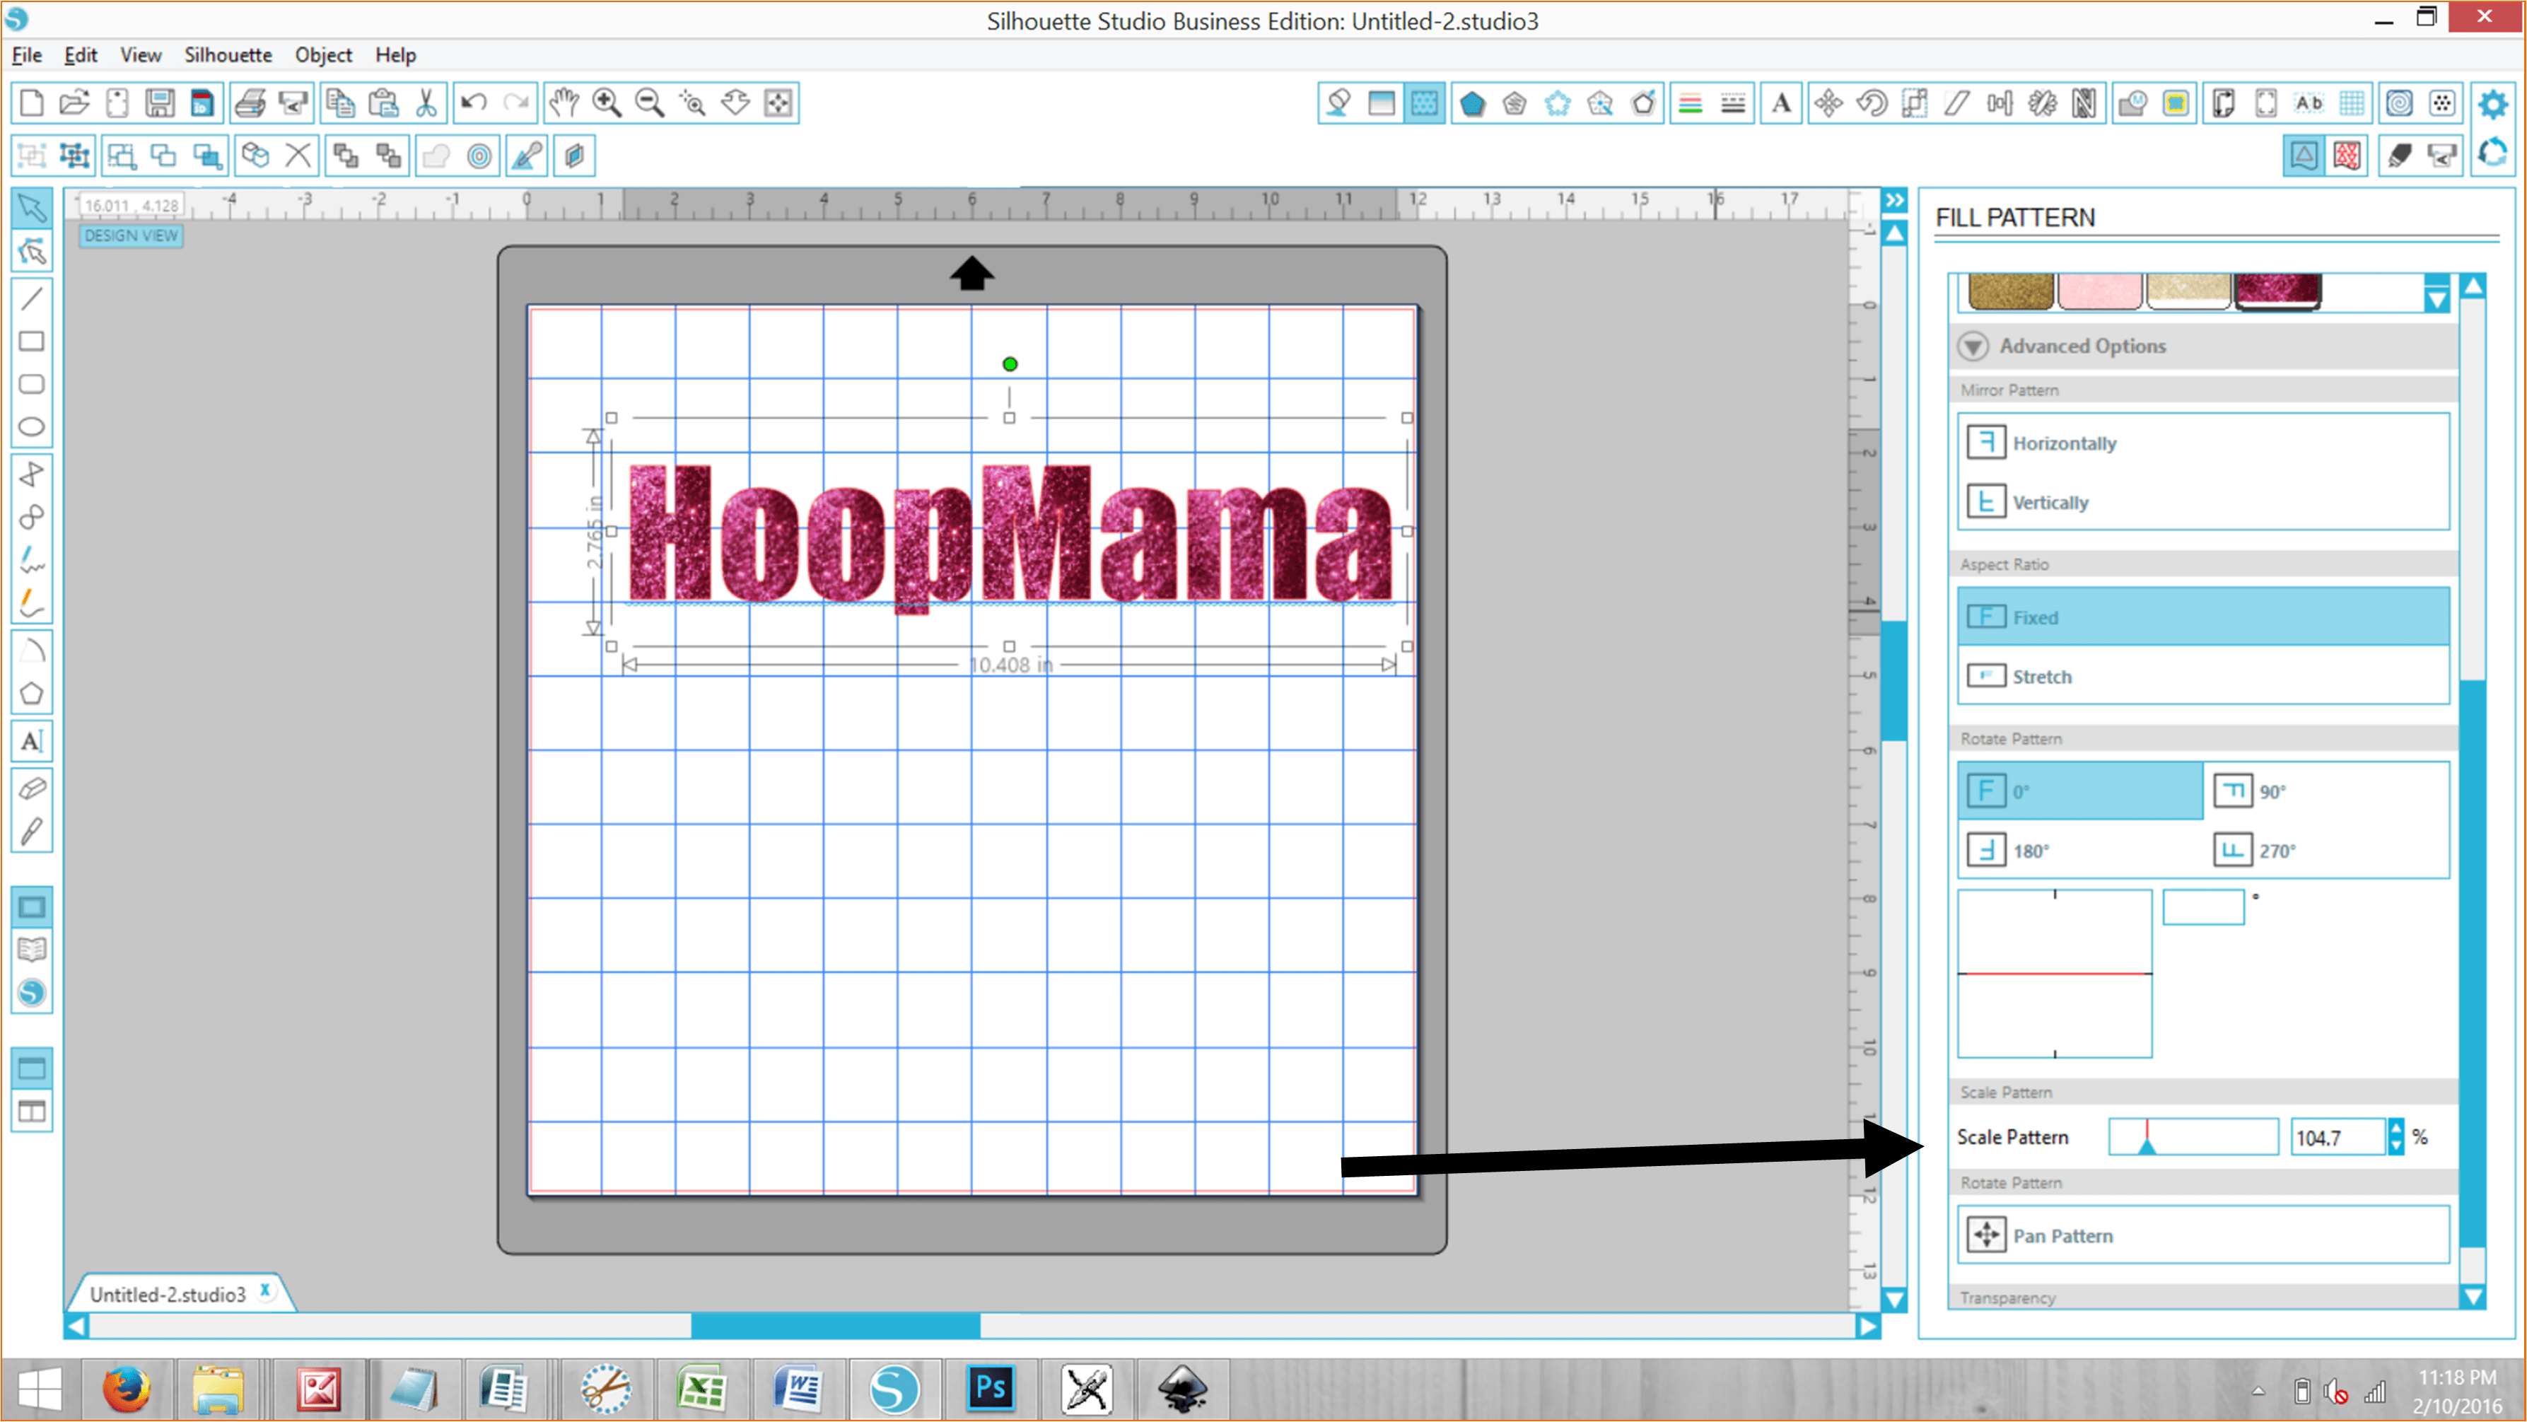Open the Line Color icon
The image size is (2527, 1422).
coord(1691,102)
